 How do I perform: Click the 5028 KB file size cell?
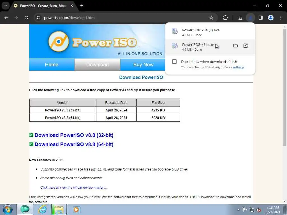[158, 118]
